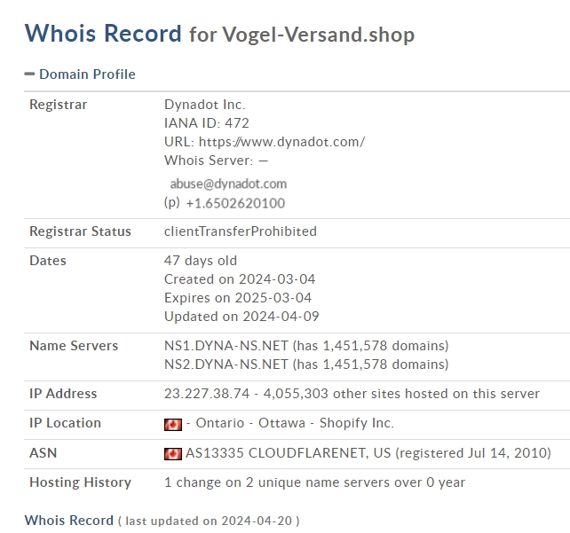Click Shopify Inc. in IP Location row
The width and height of the screenshot is (570, 533).
[357, 423]
